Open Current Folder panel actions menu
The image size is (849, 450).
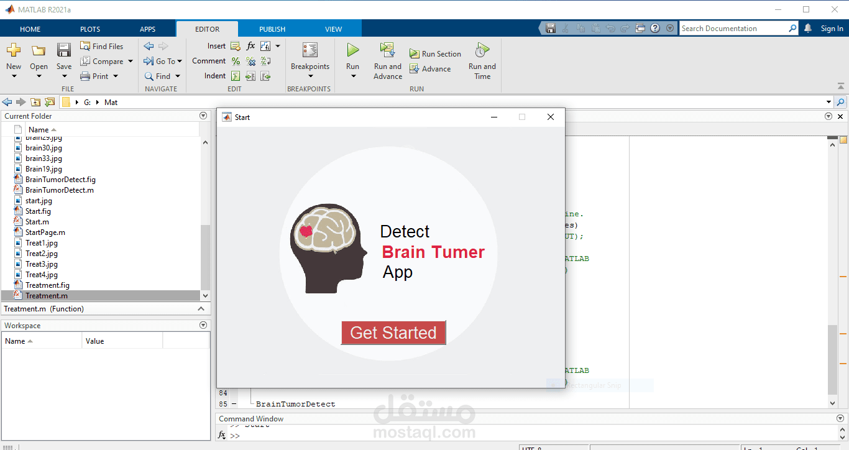coord(203,116)
